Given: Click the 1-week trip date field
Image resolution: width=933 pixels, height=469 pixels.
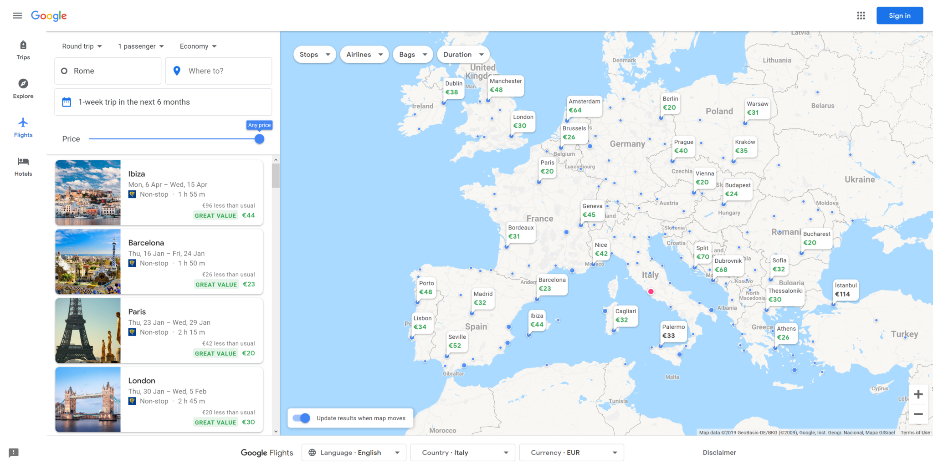Looking at the screenshot, I should click(x=163, y=102).
